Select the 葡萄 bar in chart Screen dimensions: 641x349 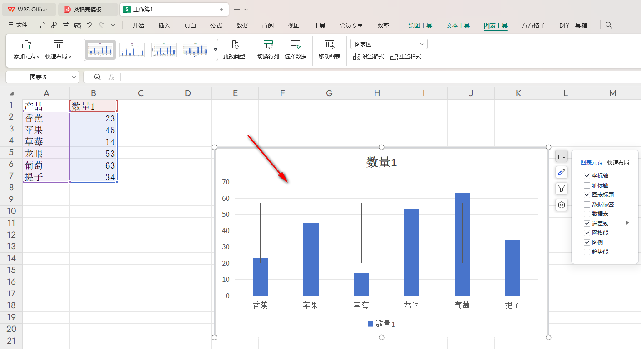pos(462,244)
